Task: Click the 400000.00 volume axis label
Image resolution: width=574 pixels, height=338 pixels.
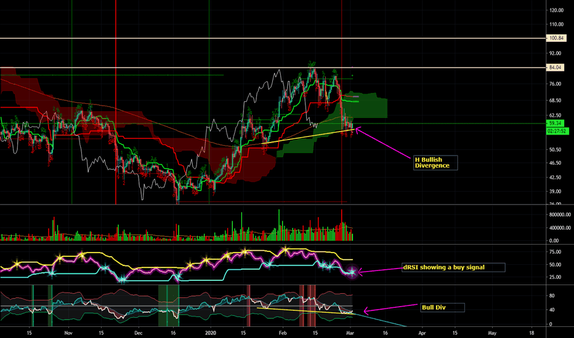Action: [560, 228]
